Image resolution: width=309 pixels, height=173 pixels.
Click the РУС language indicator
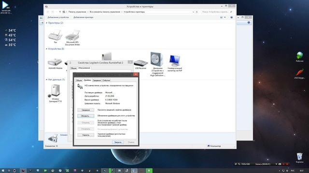(293, 171)
